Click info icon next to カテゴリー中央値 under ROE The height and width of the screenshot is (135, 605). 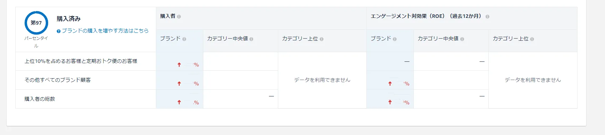tap(462, 39)
